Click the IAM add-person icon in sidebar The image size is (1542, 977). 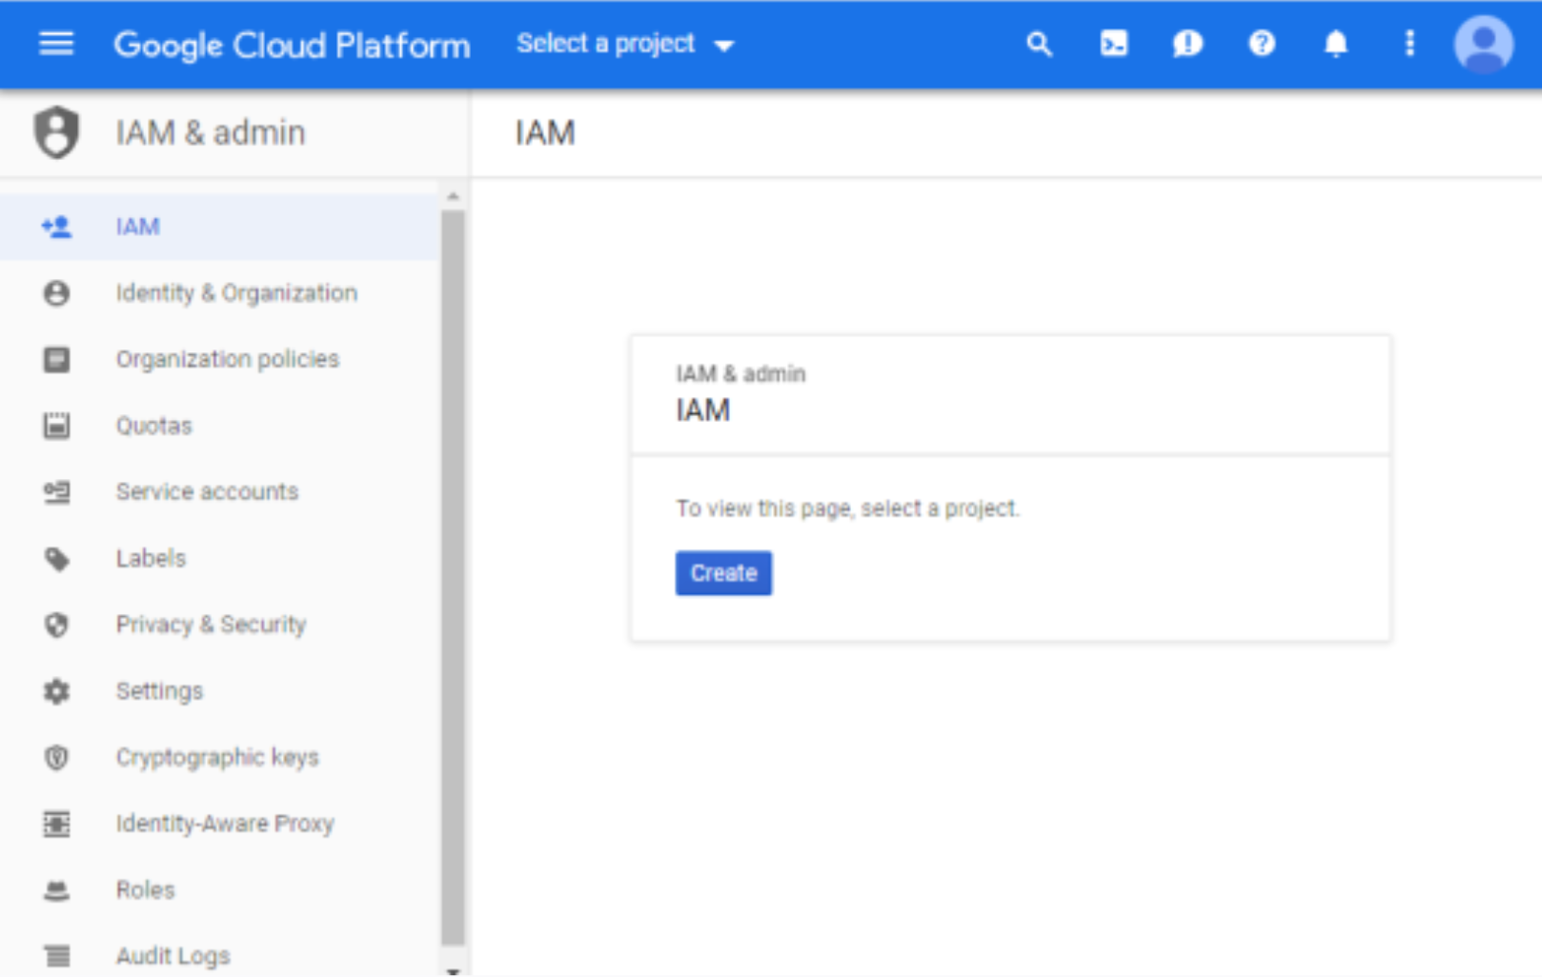(56, 227)
